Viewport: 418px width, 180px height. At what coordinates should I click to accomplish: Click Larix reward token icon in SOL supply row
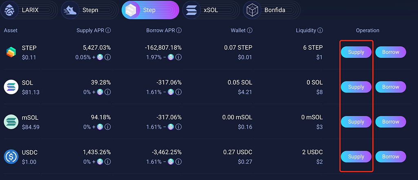[100, 92]
